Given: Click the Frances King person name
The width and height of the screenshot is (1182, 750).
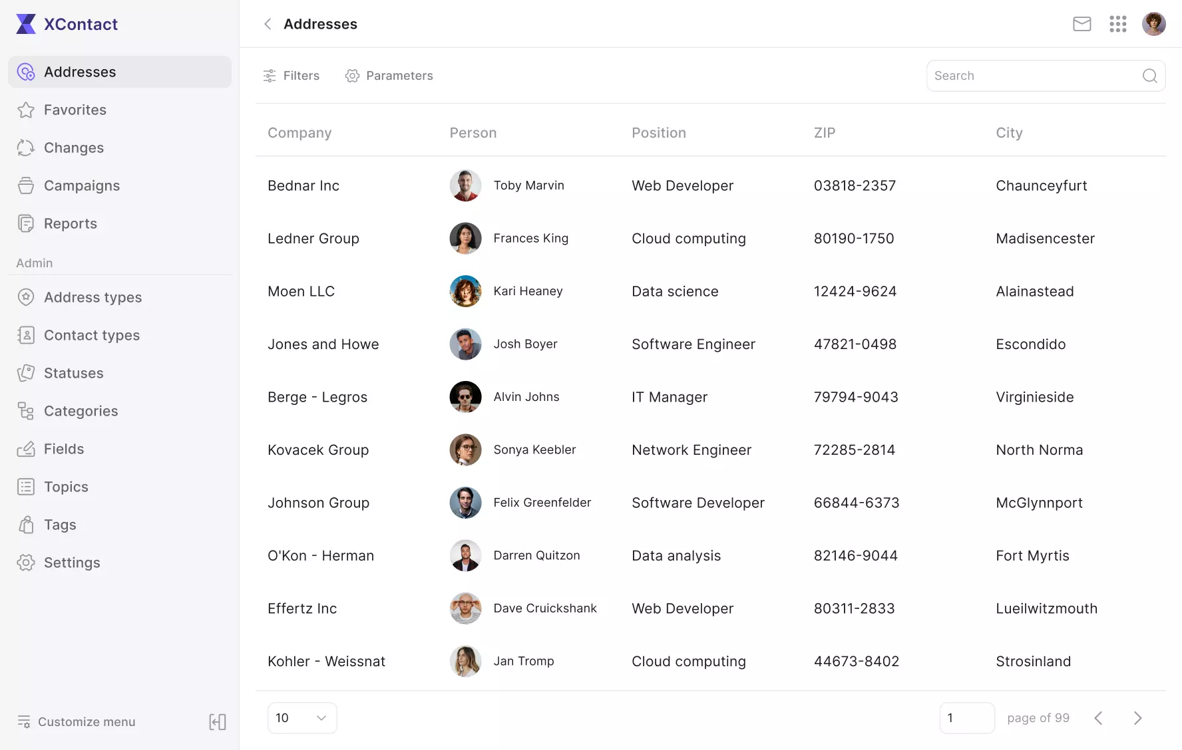Looking at the screenshot, I should pyautogui.click(x=531, y=238).
